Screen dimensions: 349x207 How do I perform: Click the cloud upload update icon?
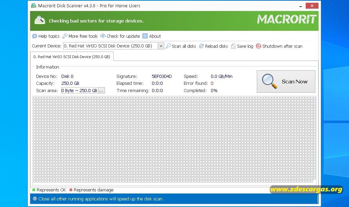pos(103,36)
